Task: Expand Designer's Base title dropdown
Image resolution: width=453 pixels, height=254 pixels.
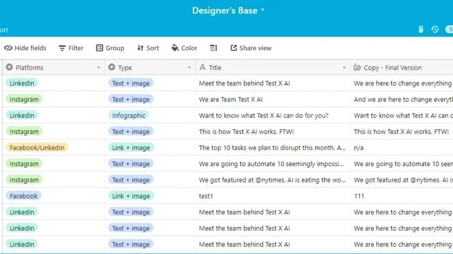Action: 263,10
